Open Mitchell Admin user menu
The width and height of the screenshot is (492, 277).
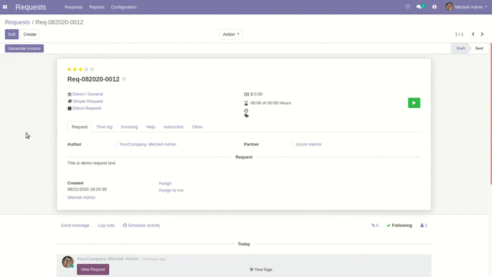point(466,7)
